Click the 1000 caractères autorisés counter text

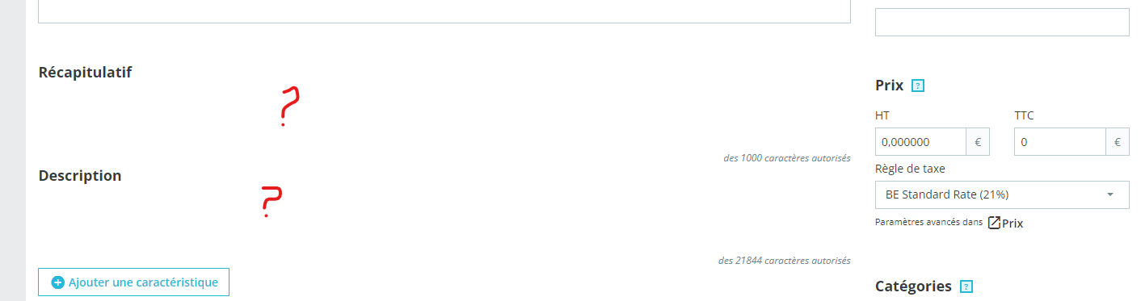click(x=787, y=158)
